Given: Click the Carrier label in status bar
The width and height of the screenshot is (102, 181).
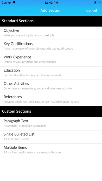Looking at the screenshot, I should 6,3.
